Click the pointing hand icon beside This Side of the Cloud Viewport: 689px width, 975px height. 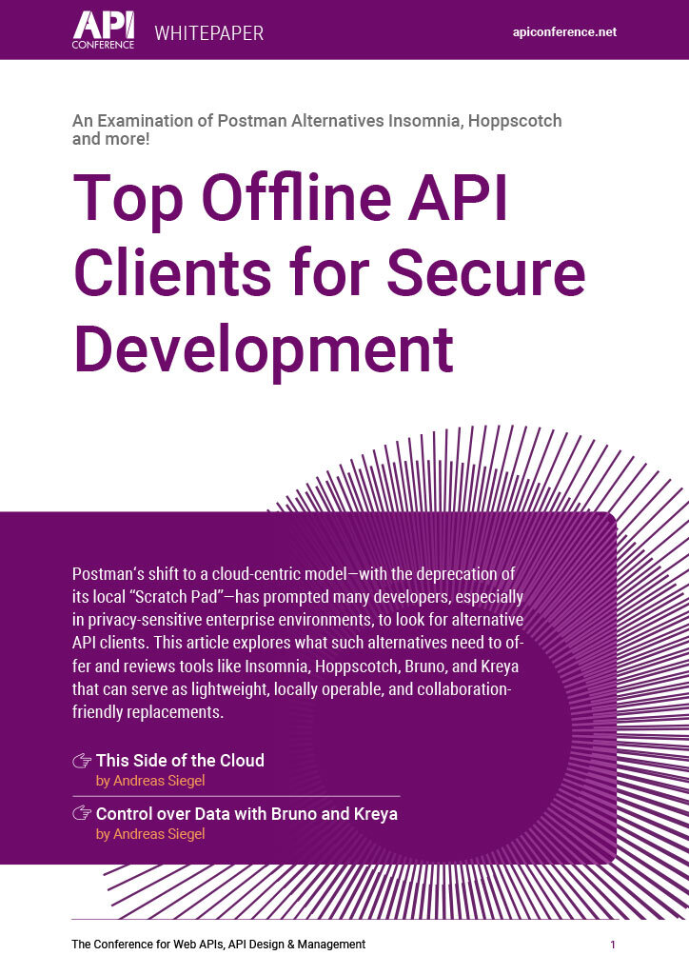82,761
